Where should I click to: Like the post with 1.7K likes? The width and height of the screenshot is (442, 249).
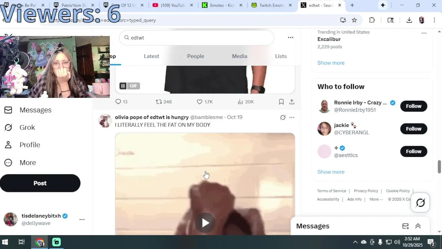204,102
